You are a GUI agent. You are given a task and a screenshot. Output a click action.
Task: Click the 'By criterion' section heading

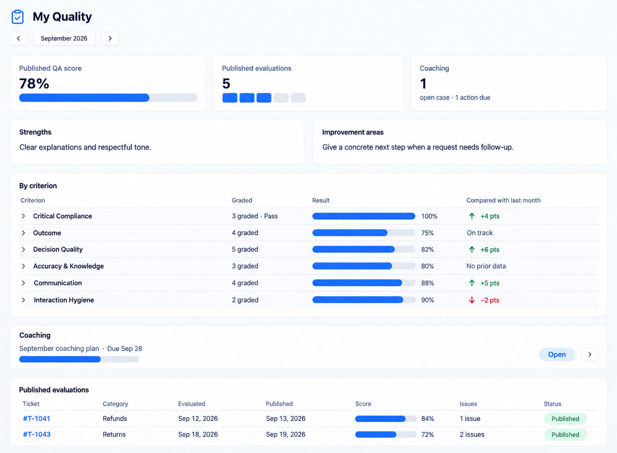[x=38, y=186]
